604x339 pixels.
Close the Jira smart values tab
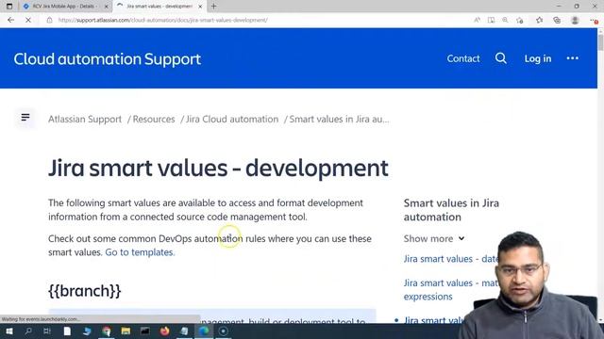tap(200, 7)
